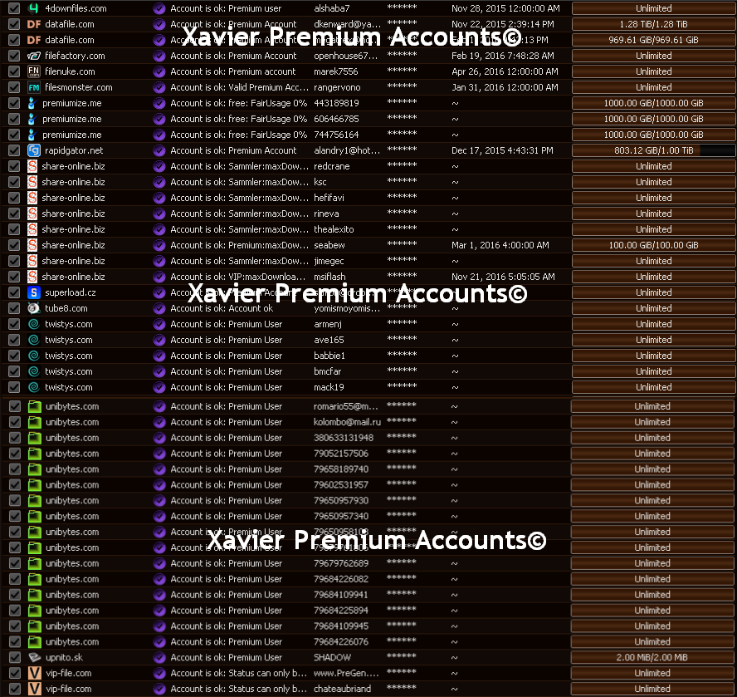Image resolution: width=737 pixels, height=697 pixels.
Task: Click the status checkmark icon for alshaba7
Action: 159,8
